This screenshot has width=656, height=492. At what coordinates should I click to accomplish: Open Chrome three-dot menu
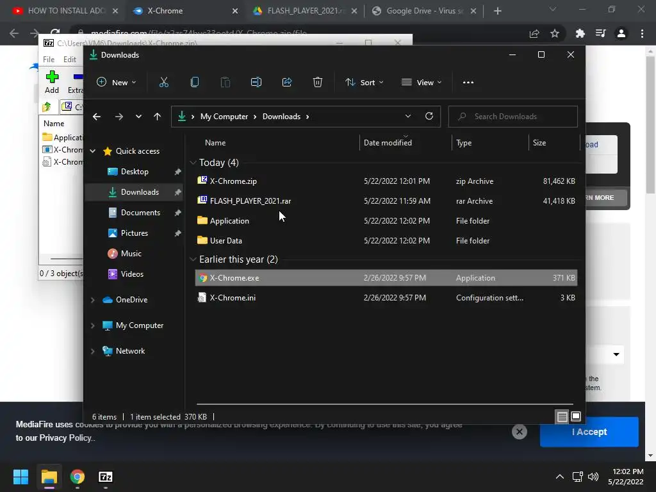tap(642, 33)
